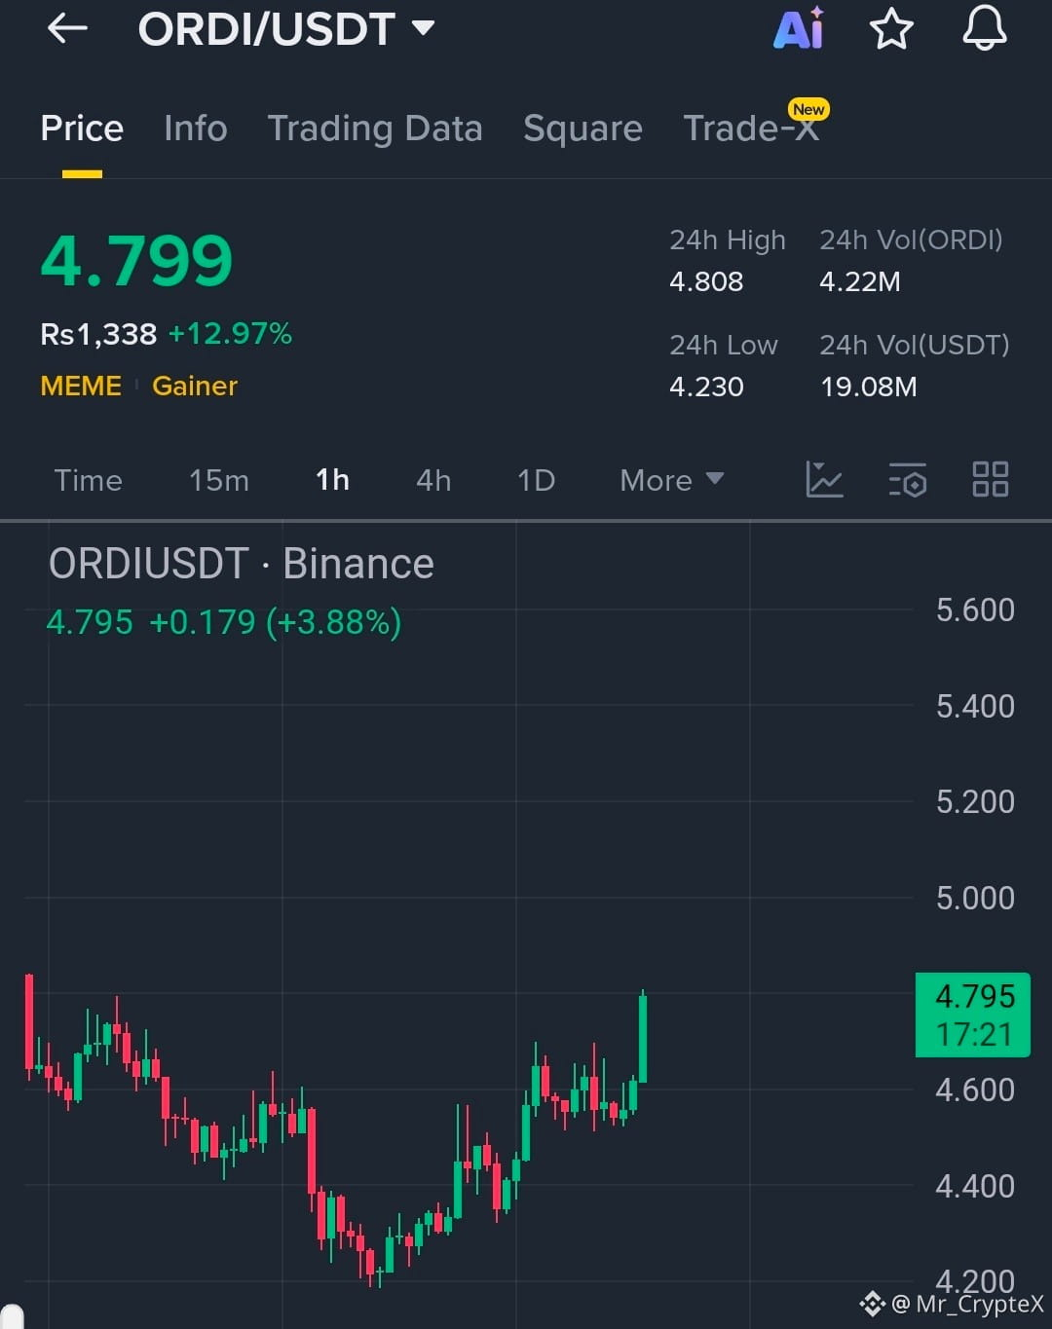Select the 15m chart interval
Viewport: 1052px width, 1329px height.
(x=219, y=480)
